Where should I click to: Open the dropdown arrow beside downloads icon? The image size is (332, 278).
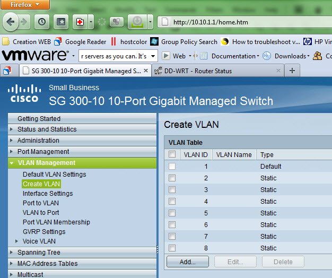150,22
